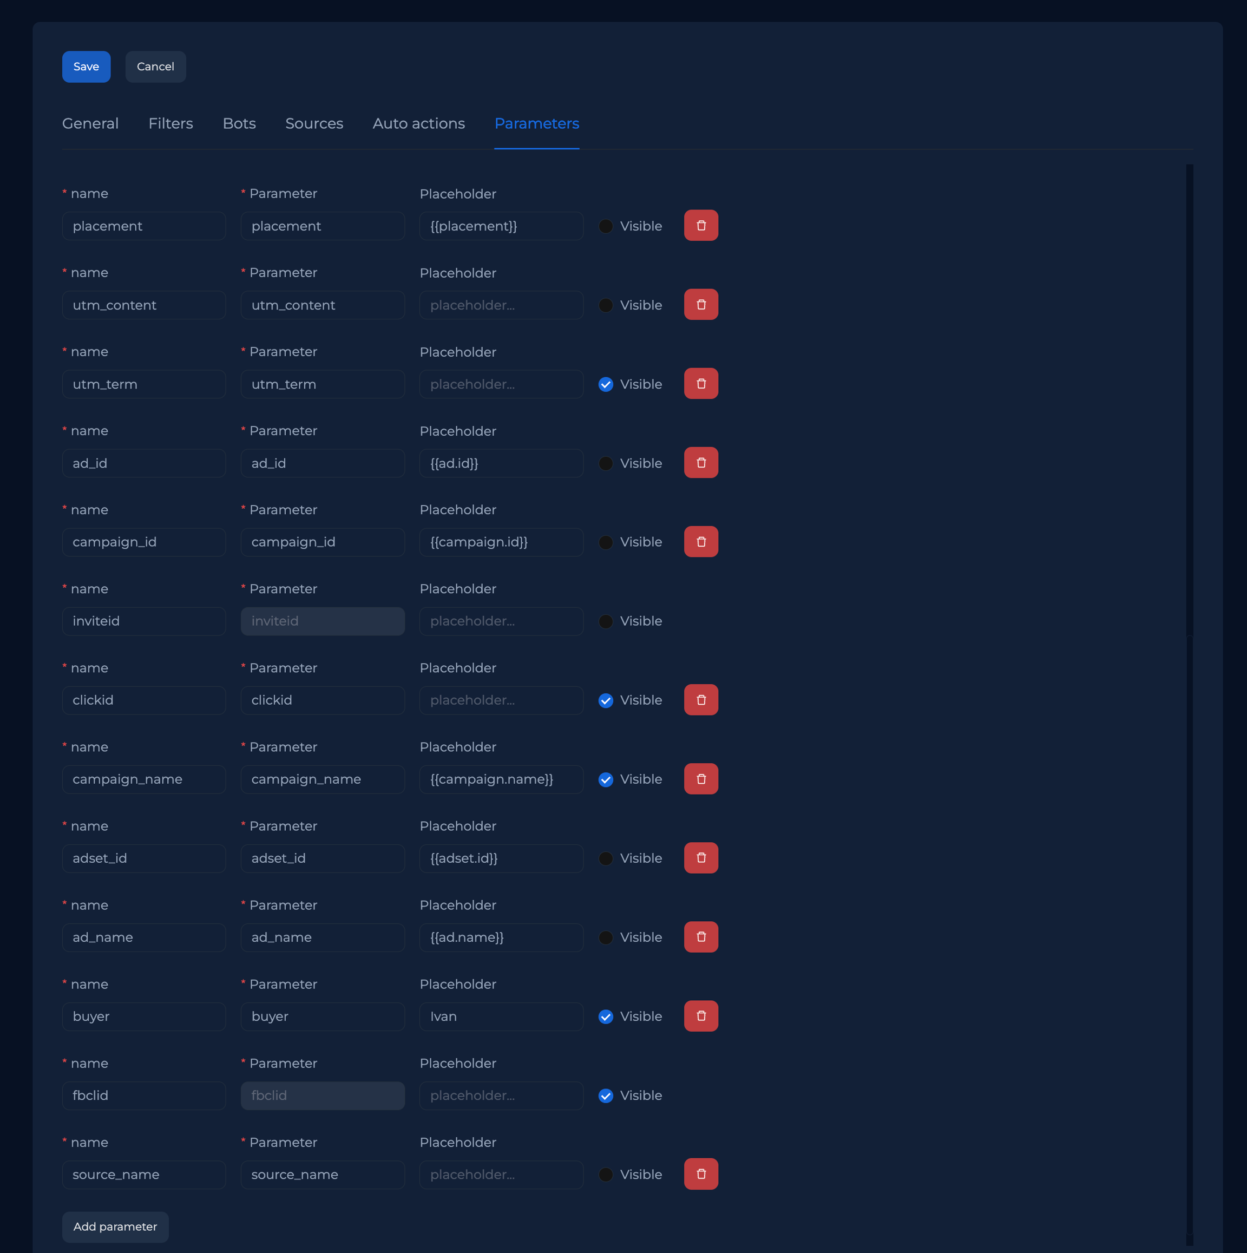Disable Visible for campaign_name parameter
Viewport: 1247px width, 1253px height.
[x=606, y=779]
